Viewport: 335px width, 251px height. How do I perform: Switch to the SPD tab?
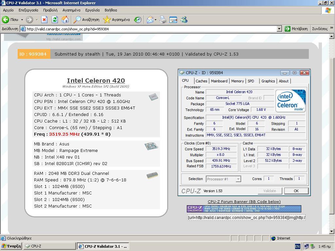pos(251,81)
